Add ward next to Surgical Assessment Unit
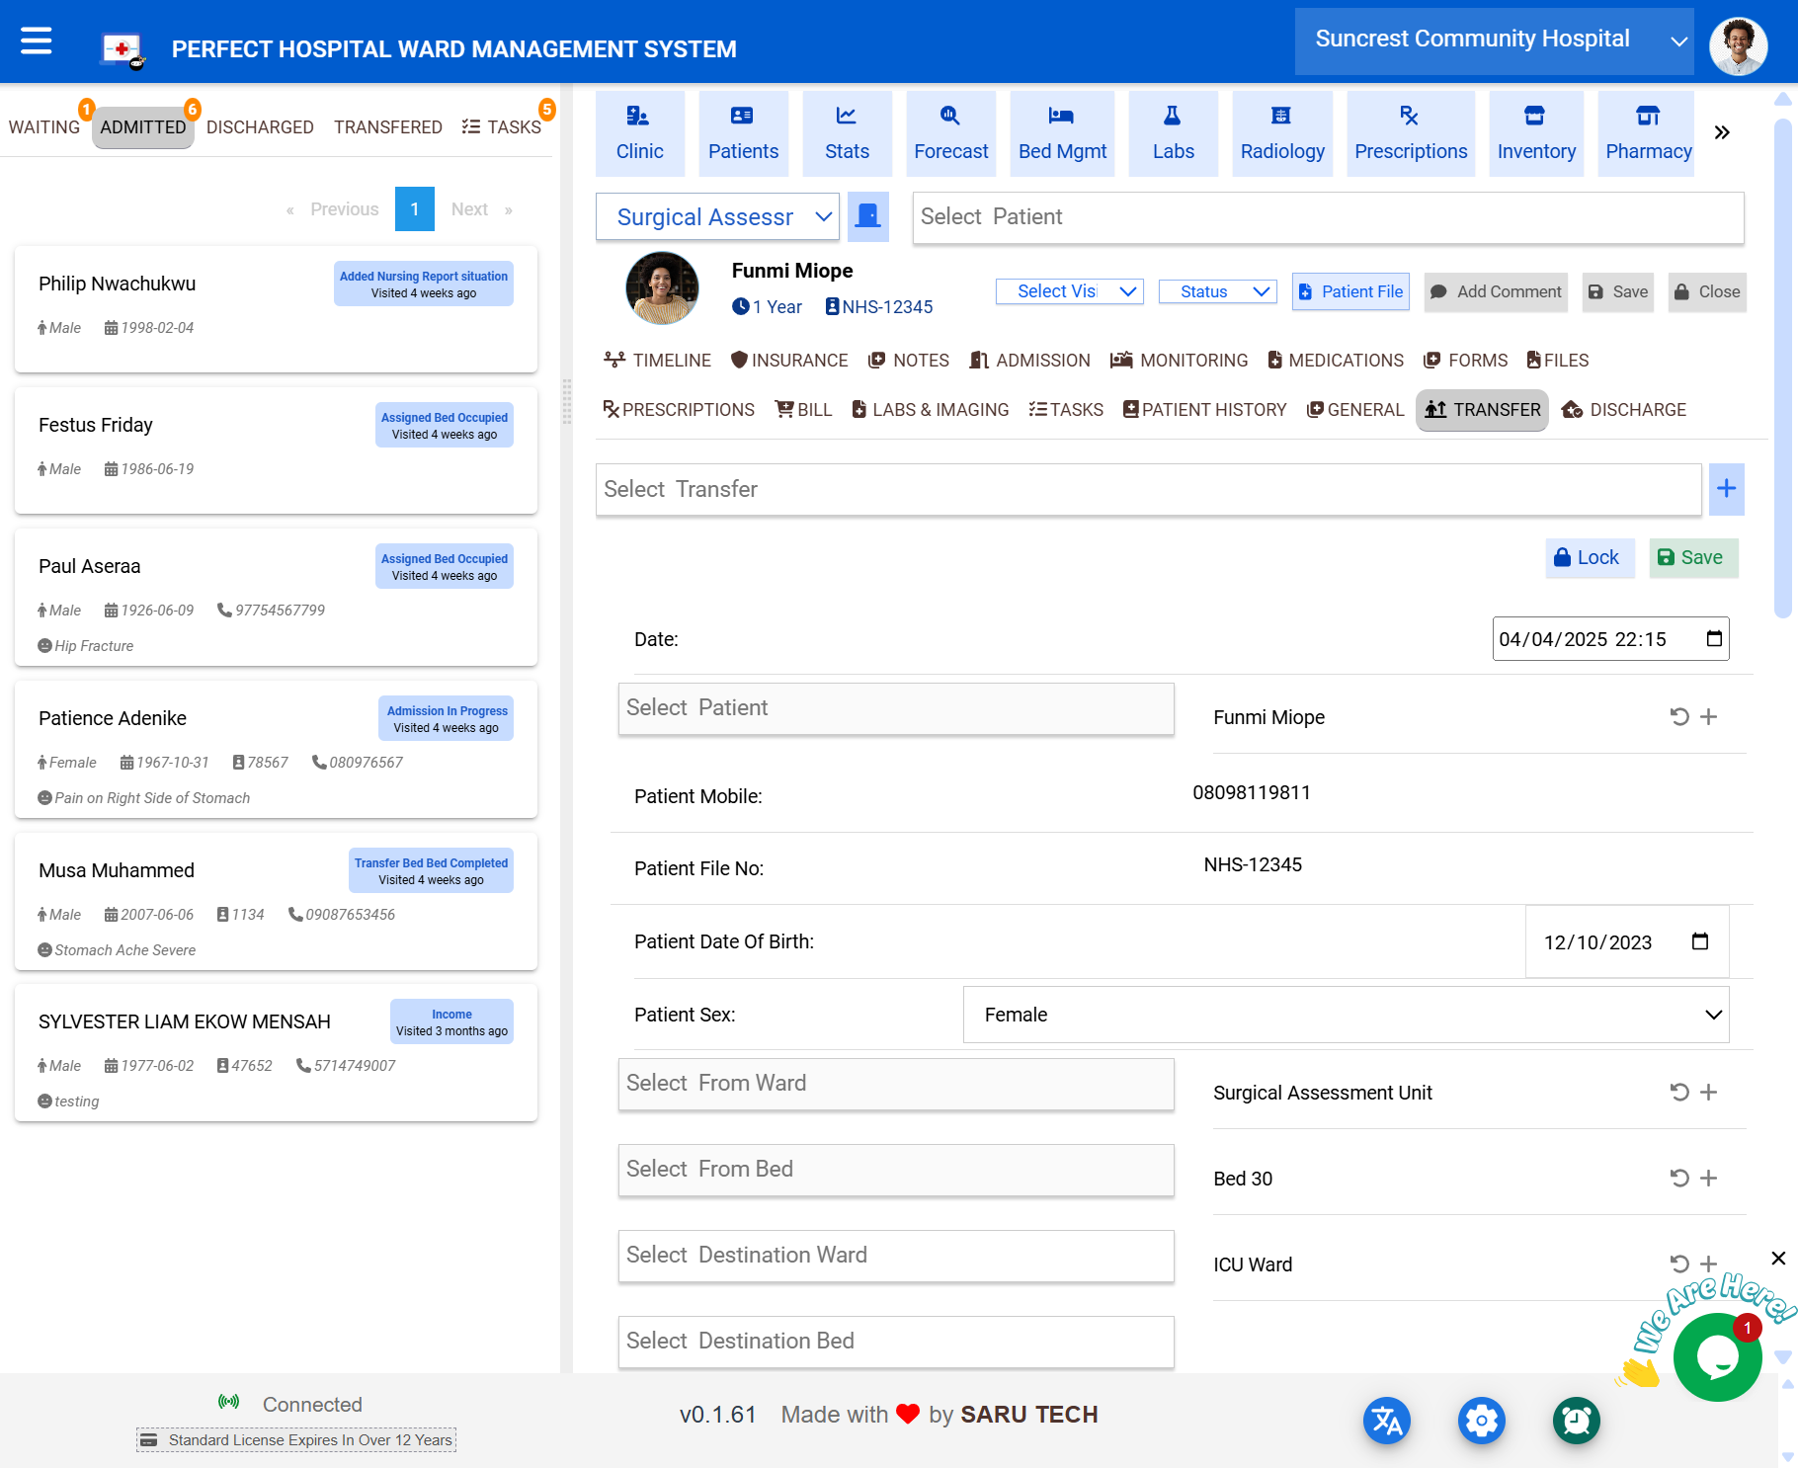Screen dimensions: 1798x1468 point(1709,1092)
